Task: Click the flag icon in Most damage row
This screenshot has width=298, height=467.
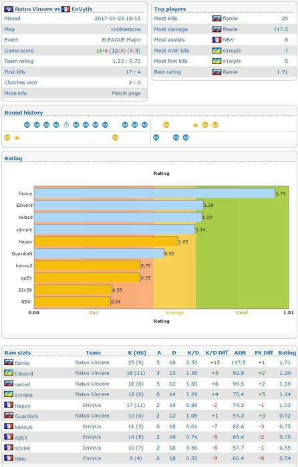Action: click(x=216, y=29)
